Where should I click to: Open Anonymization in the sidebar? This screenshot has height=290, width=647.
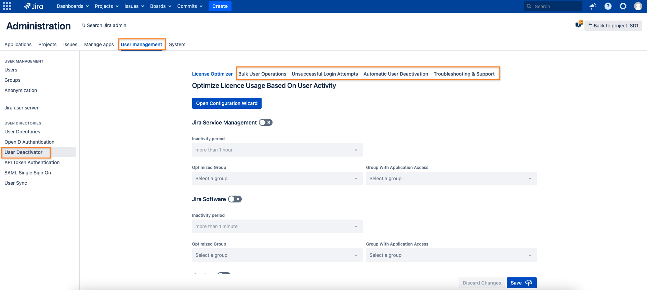(21, 90)
